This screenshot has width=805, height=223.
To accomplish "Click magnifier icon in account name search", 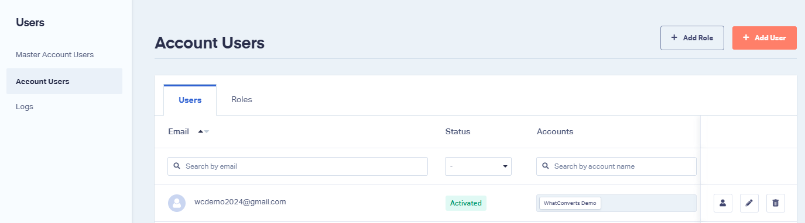I will click(x=546, y=166).
